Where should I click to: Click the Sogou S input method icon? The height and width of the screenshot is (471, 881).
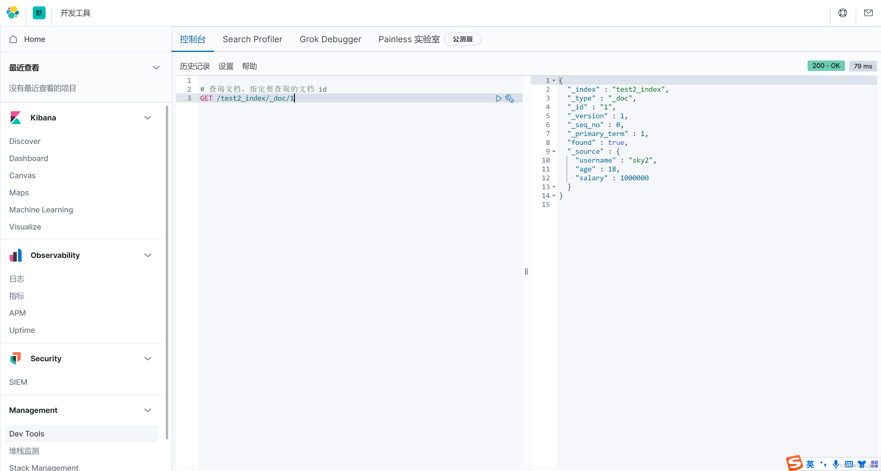(x=794, y=463)
